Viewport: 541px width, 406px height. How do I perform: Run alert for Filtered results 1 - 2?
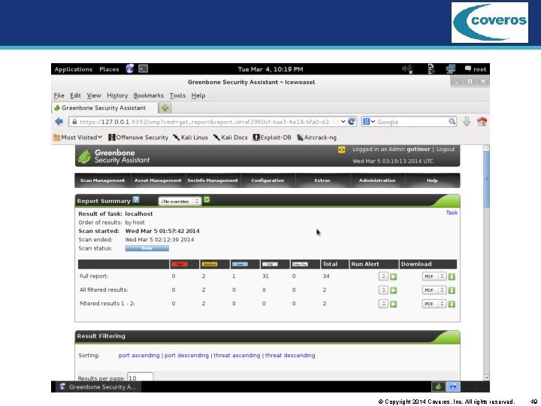(393, 304)
